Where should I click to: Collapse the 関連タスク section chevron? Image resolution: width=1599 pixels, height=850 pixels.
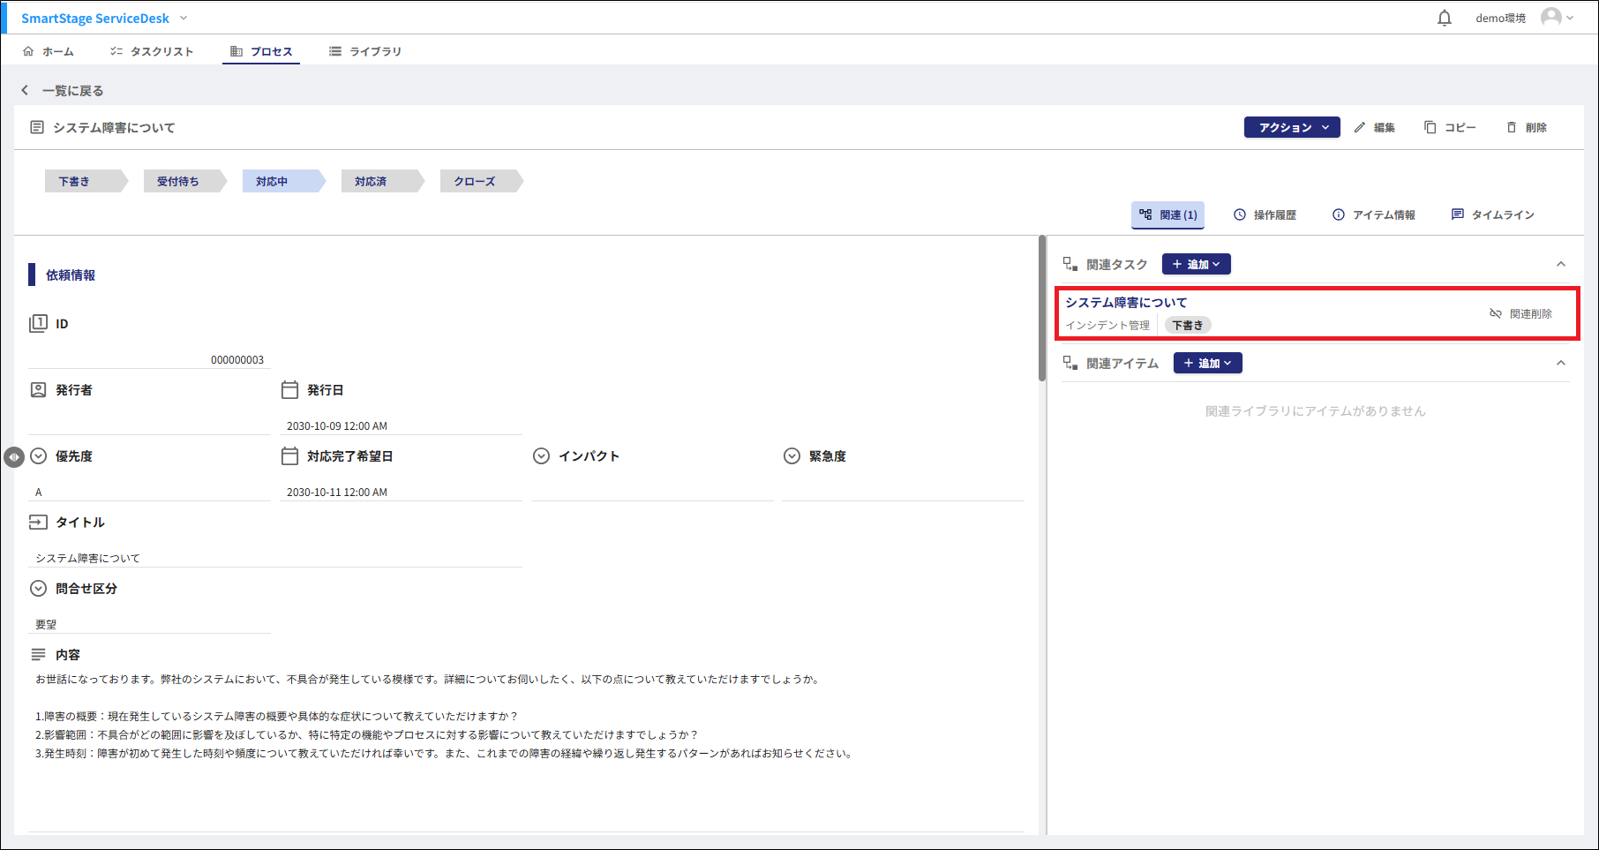tap(1560, 265)
